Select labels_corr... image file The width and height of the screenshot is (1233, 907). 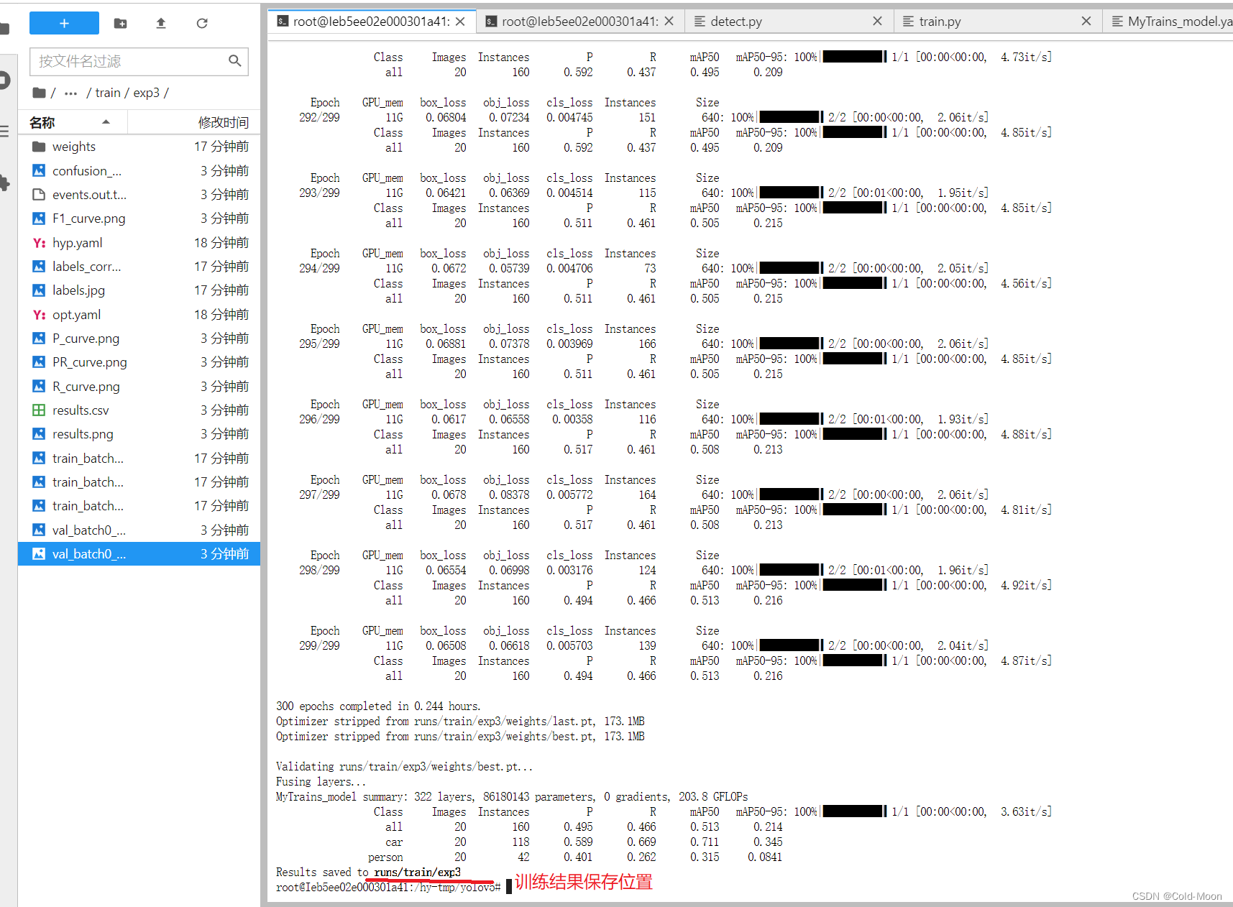click(x=139, y=267)
